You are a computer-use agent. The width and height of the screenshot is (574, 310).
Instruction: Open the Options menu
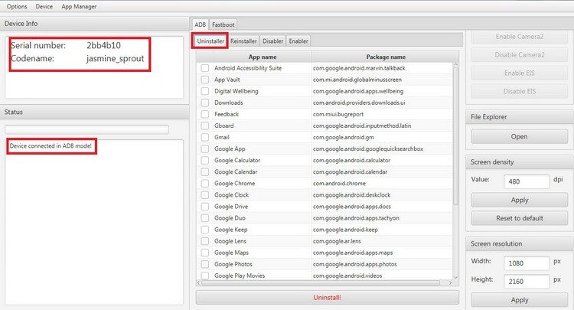tap(17, 7)
